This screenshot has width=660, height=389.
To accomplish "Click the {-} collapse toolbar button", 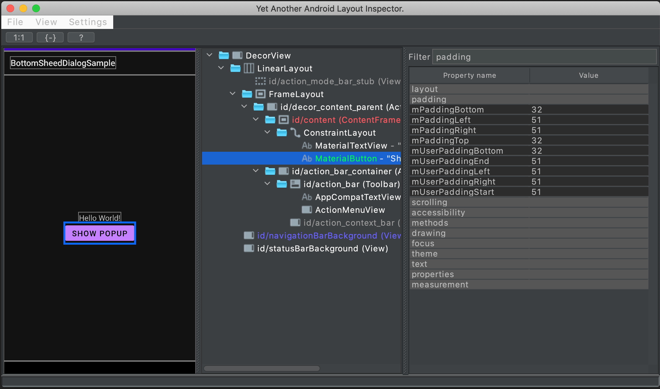I will click(50, 38).
